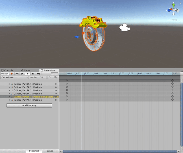Jump to the last keyframe
The image size is (183, 153).
pos(38,74)
